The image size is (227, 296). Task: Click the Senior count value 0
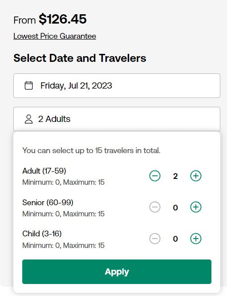pos(175,207)
